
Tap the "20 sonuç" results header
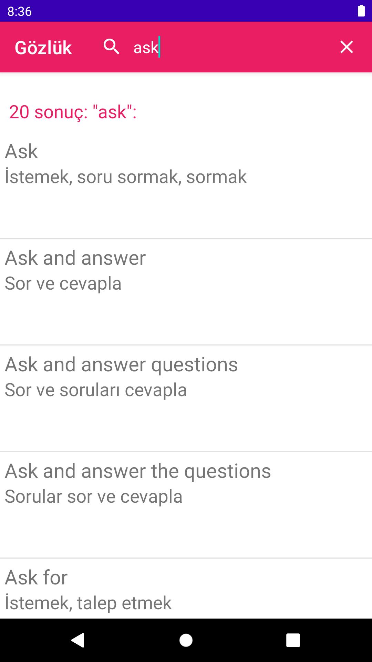[73, 112]
